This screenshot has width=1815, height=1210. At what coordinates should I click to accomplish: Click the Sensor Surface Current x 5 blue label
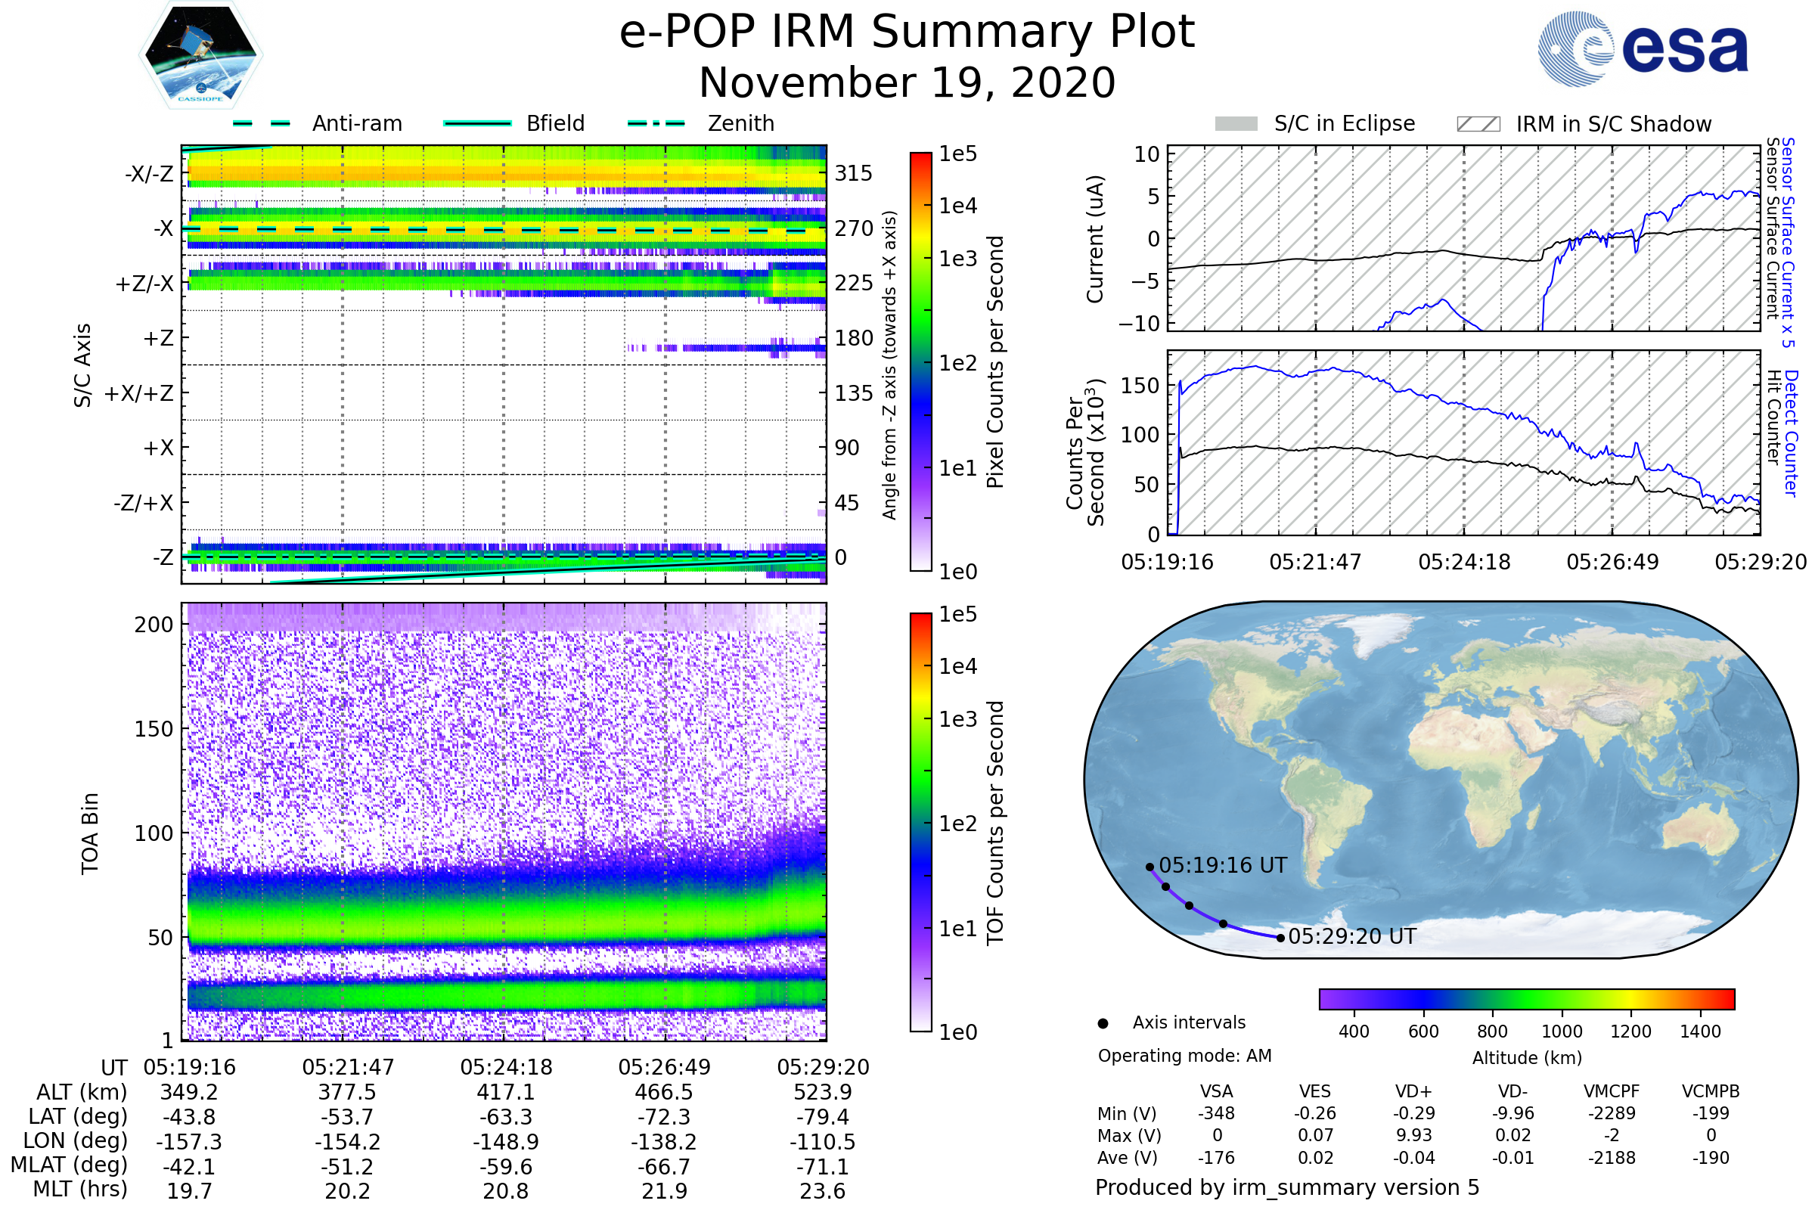[x=1788, y=242]
